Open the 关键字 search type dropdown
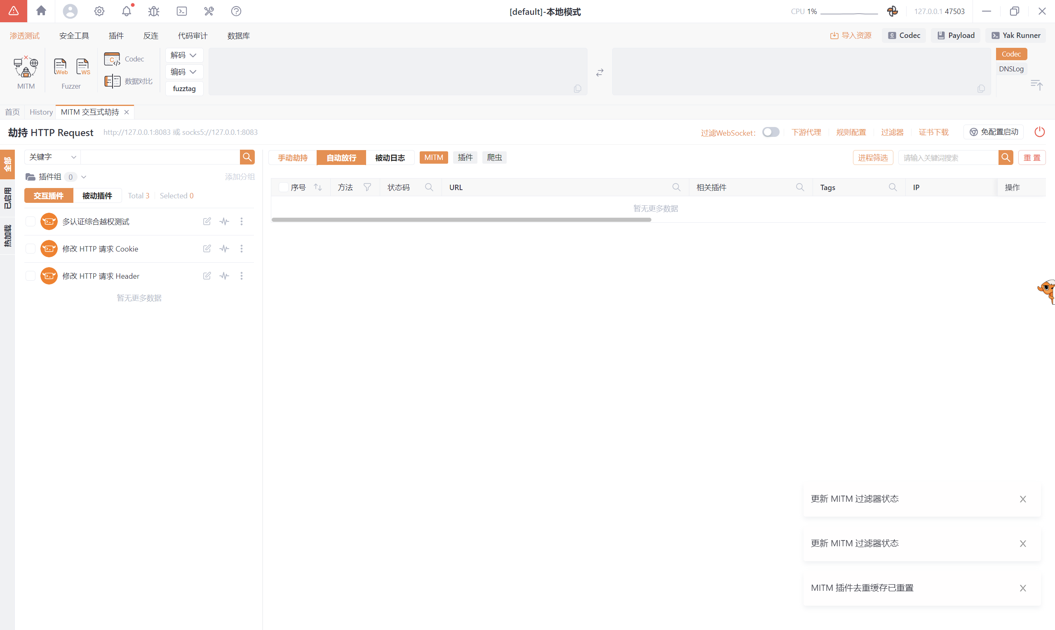 tap(52, 157)
